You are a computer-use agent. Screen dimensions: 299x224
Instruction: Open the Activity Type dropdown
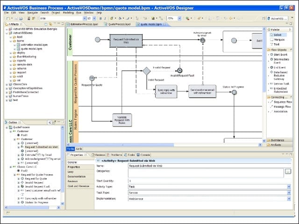289,187
